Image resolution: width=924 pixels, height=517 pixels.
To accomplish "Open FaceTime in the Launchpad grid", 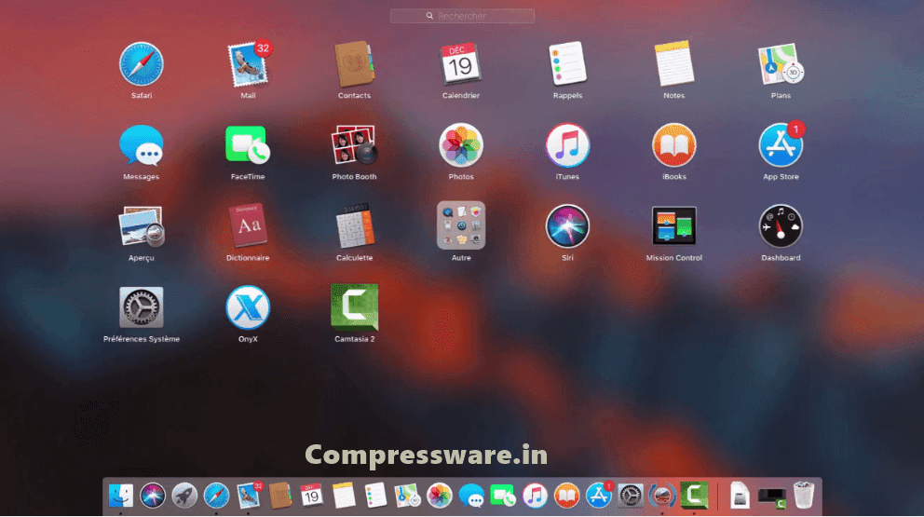I will pos(248,145).
